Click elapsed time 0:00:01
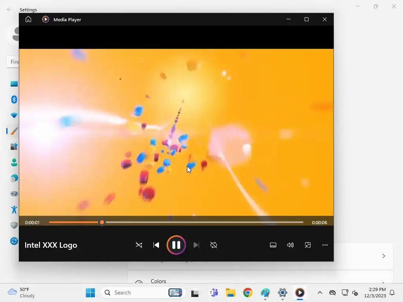 coord(32,223)
